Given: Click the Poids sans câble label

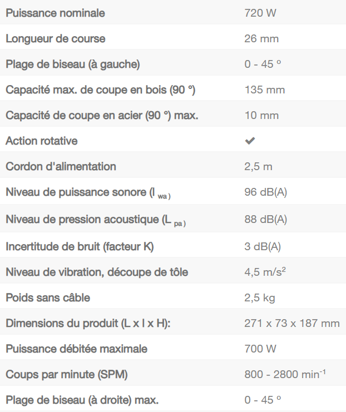Looking at the screenshot, I should pyautogui.click(x=48, y=297).
